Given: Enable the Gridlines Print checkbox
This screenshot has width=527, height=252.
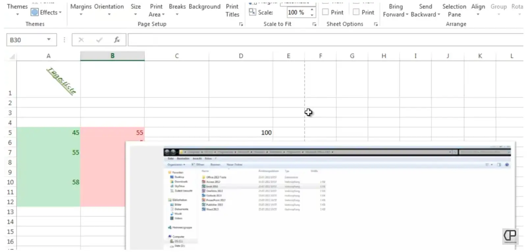Looking at the screenshot, I should [x=326, y=12].
